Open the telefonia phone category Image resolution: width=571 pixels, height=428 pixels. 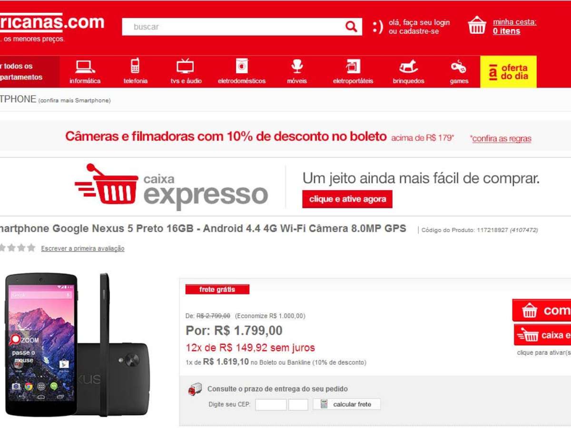pos(136,72)
